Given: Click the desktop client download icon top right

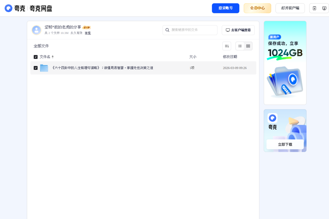Looking at the screenshot, I should pos(324,8).
